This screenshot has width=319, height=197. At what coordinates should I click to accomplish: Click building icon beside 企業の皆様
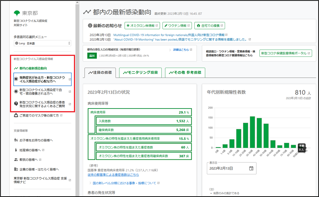(16, 169)
